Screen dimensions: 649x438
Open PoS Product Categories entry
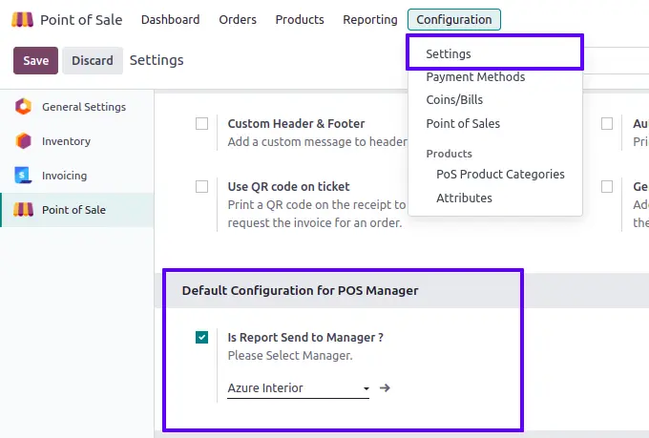[500, 175]
